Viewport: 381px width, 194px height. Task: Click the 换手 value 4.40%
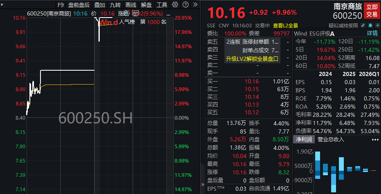click(281, 123)
